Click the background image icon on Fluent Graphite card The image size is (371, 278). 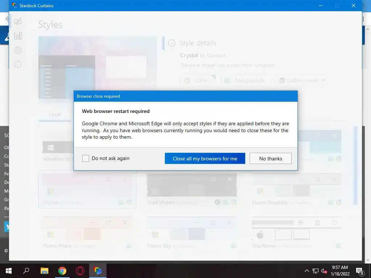coord(330,202)
